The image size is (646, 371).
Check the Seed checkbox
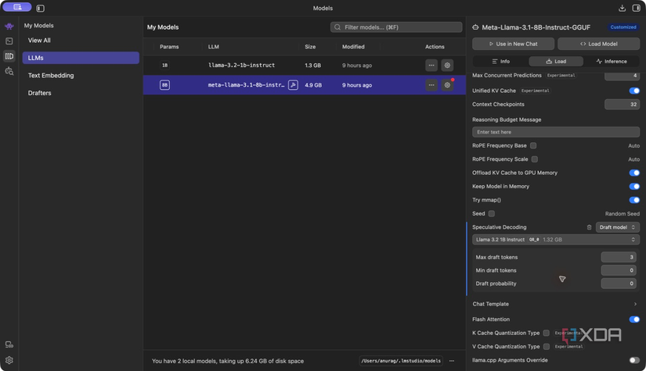coord(492,214)
